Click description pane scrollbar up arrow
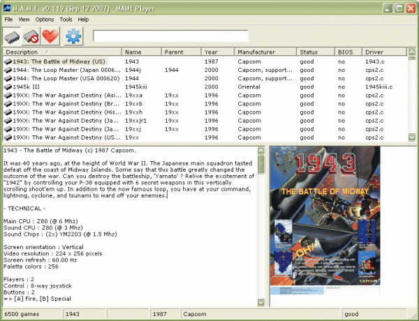Viewport: 419px width, 321px height. [260, 150]
